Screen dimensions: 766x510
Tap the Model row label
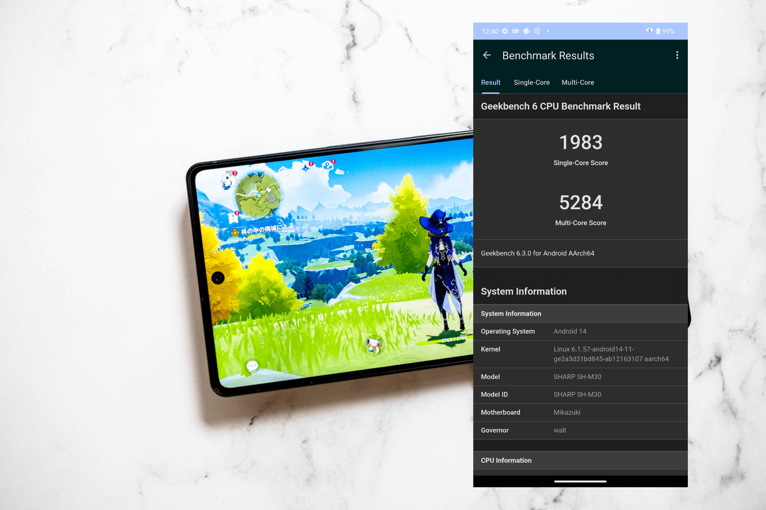click(490, 377)
